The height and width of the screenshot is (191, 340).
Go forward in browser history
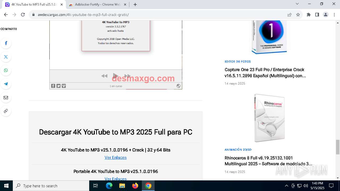pos(14,15)
